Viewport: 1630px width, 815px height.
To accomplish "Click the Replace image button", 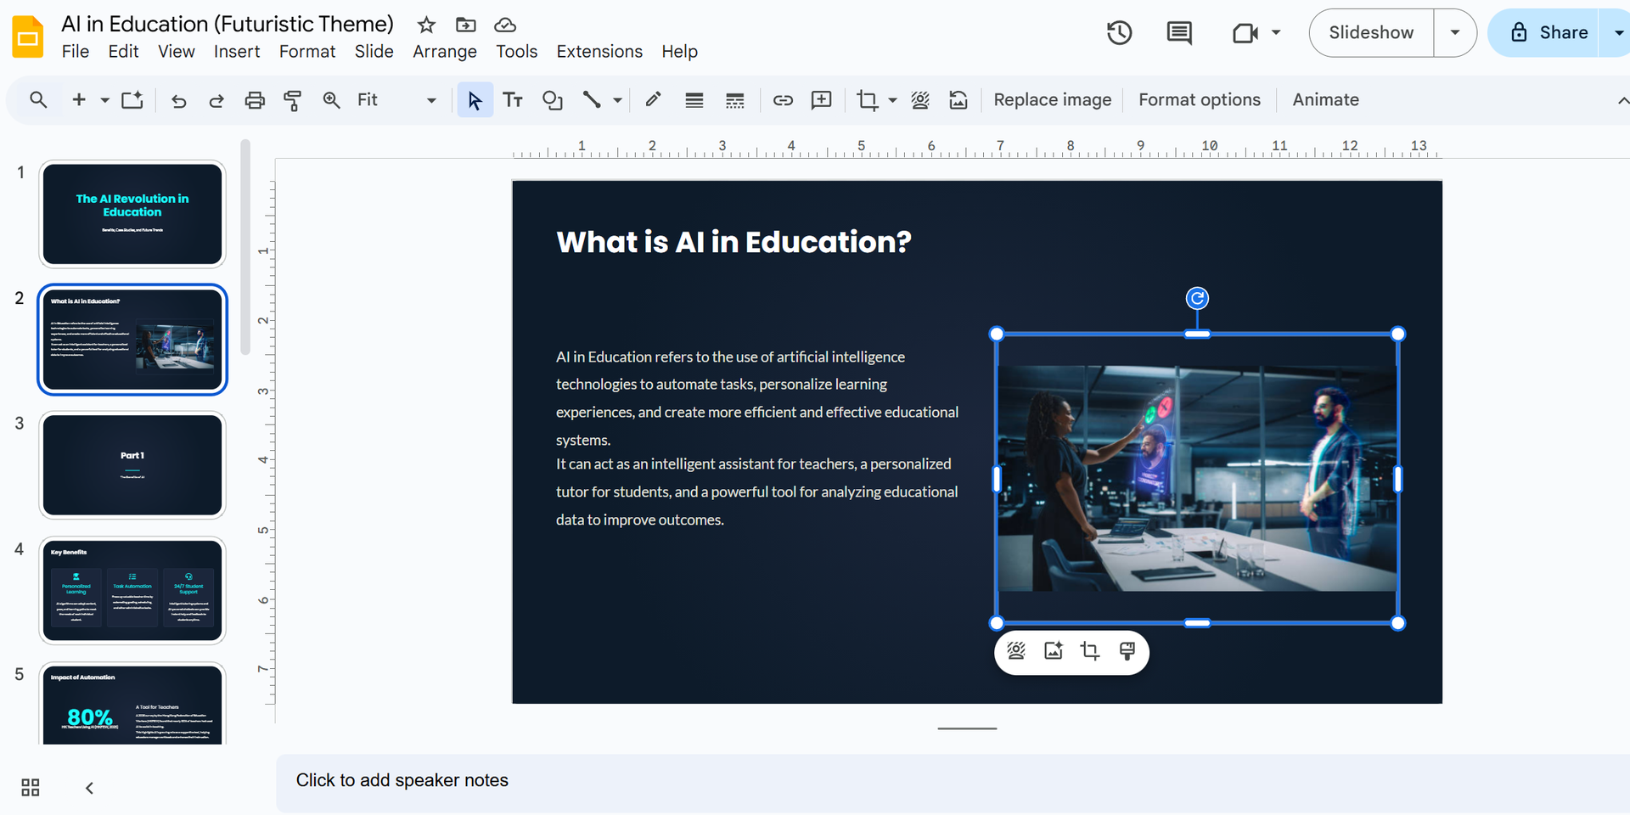I will [1052, 100].
